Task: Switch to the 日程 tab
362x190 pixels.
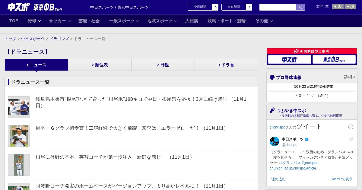Action: (163, 65)
